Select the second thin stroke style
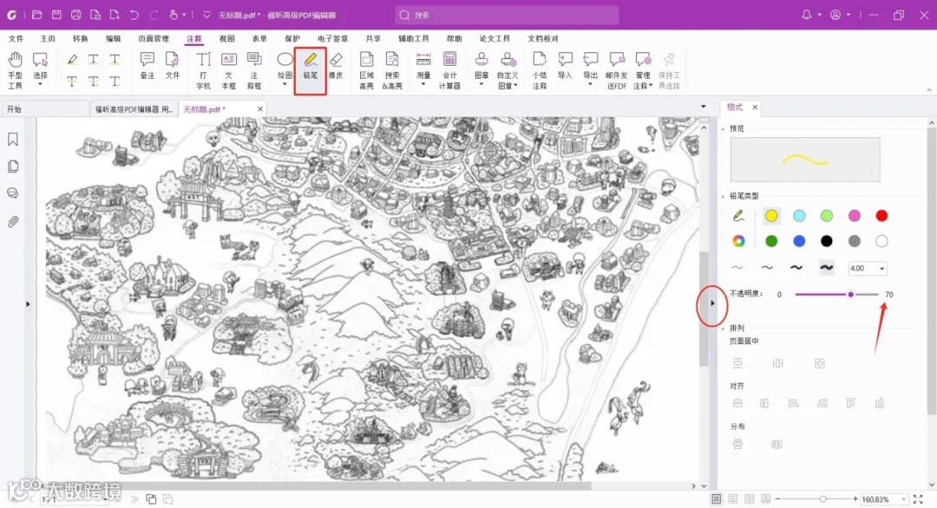Screen dimensions: 937x508 pos(767,268)
